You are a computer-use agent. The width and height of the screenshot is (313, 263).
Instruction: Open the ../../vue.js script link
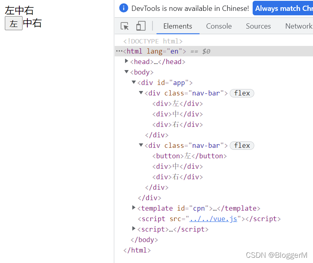[213, 219]
